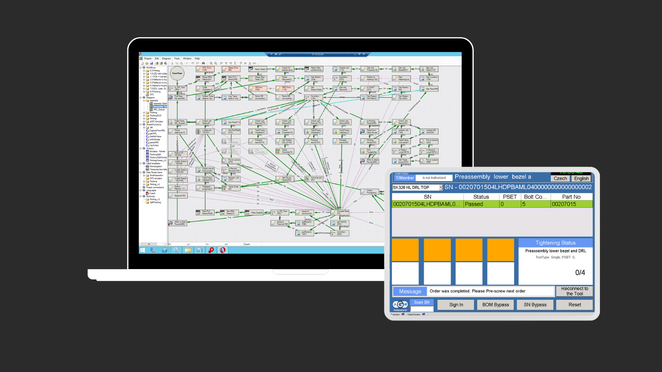Image resolution: width=662 pixels, height=372 pixels.
Task: Open the Tools menu
Action: click(x=177, y=58)
